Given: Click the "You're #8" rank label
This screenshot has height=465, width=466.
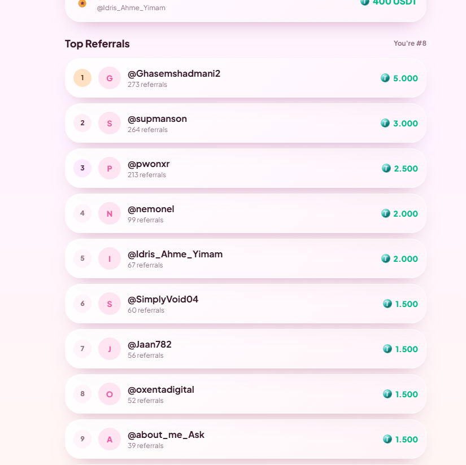Looking at the screenshot, I should point(410,43).
